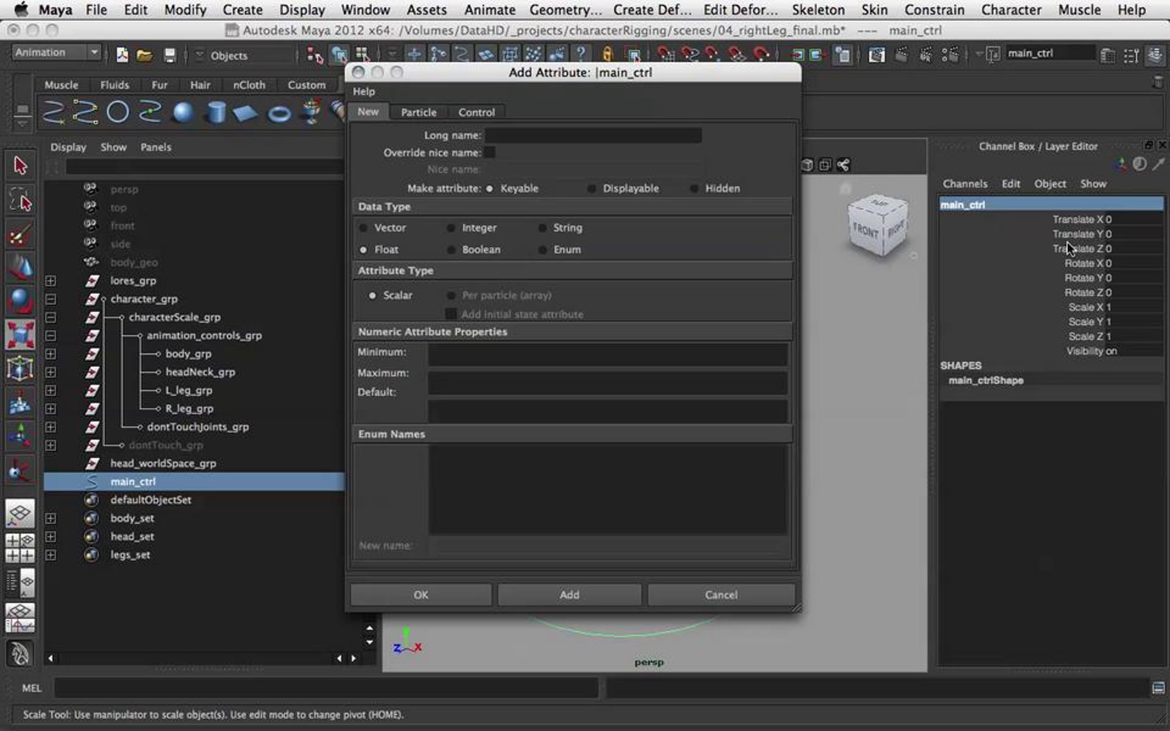The width and height of the screenshot is (1170, 731).
Task: Expand the lores_grp outliner node
Action: point(50,281)
